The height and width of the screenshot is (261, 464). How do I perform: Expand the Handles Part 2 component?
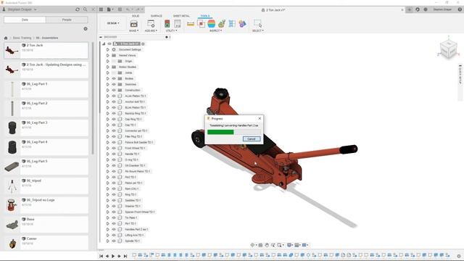108,229
